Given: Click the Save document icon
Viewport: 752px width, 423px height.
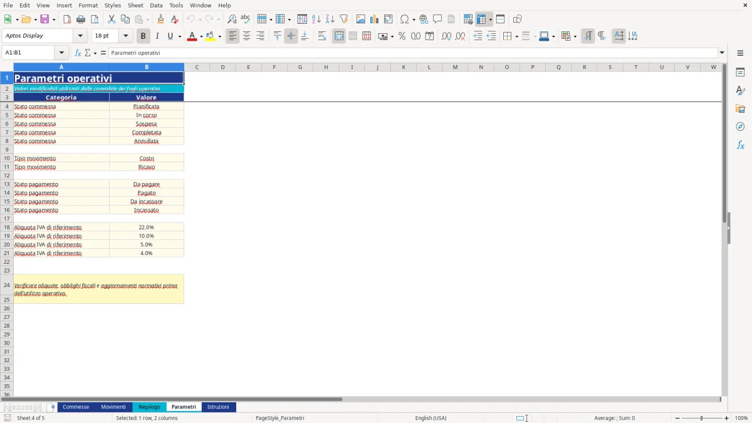Looking at the screenshot, I should point(44,19).
